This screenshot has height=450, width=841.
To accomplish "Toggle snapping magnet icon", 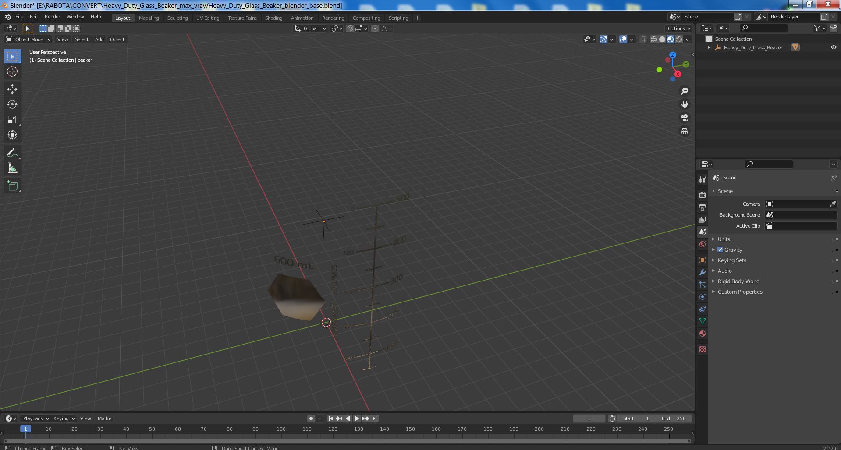I will coord(350,28).
